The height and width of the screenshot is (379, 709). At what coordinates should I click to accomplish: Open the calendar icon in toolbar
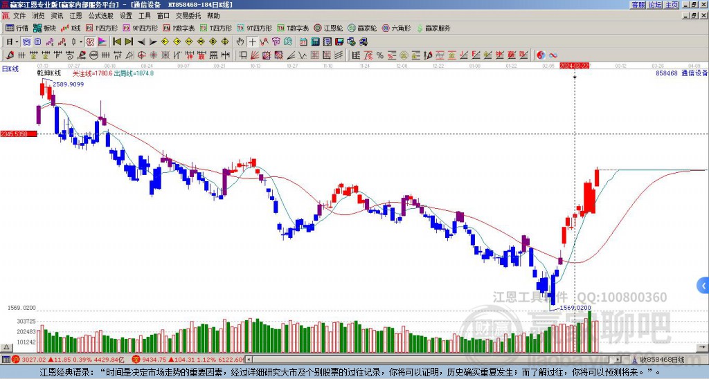(x=303, y=41)
